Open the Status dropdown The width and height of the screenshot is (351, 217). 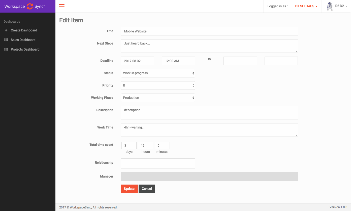[x=158, y=73]
